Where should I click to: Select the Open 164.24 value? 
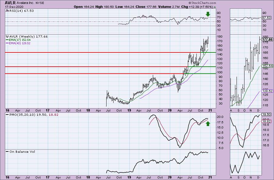pos(84,7)
